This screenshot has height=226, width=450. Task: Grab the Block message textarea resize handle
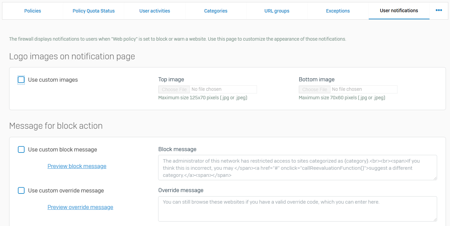[435, 178]
